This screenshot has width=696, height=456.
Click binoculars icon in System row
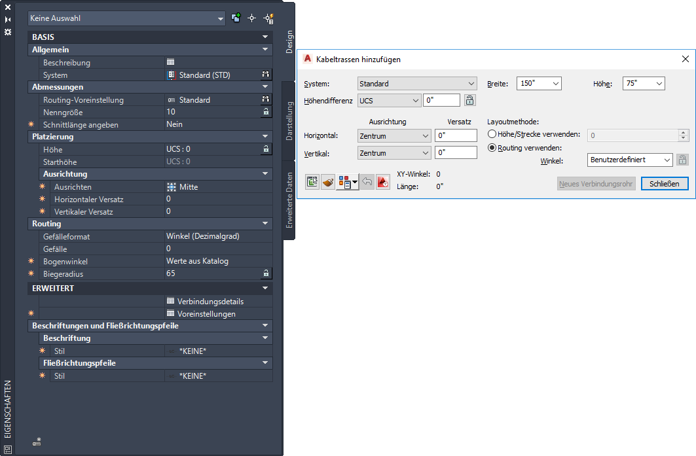[x=265, y=75]
